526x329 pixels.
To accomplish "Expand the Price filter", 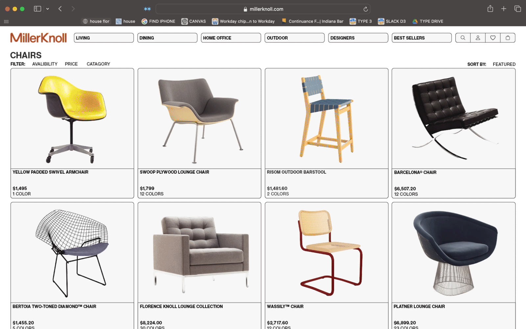I will click(71, 64).
